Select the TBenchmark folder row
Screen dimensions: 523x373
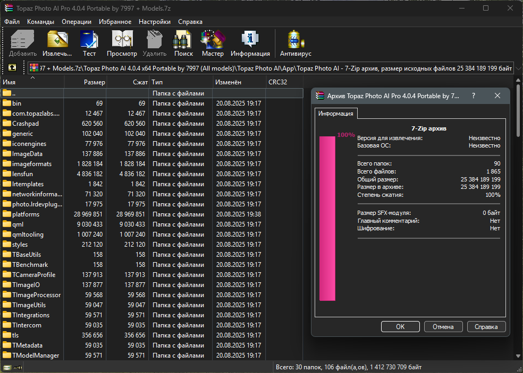[151, 264]
